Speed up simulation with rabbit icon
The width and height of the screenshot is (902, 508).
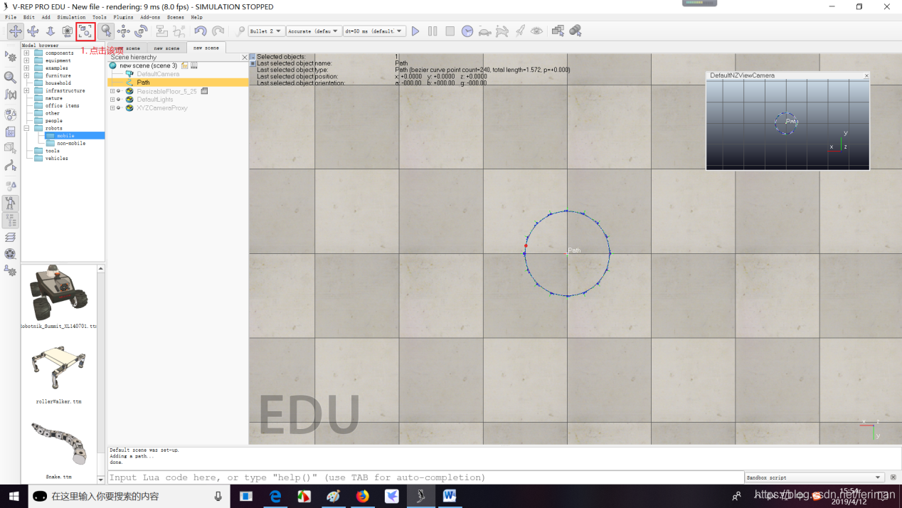click(x=502, y=31)
